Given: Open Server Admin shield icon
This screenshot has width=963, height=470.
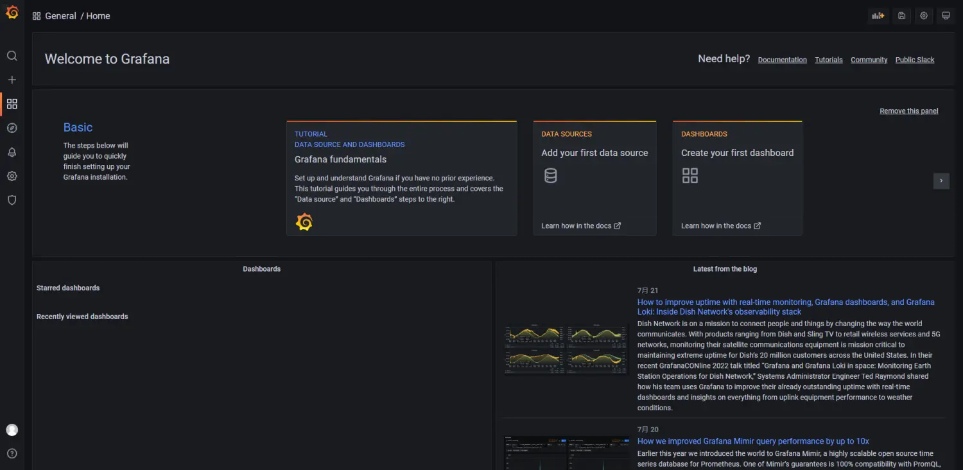Looking at the screenshot, I should [12, 200].
